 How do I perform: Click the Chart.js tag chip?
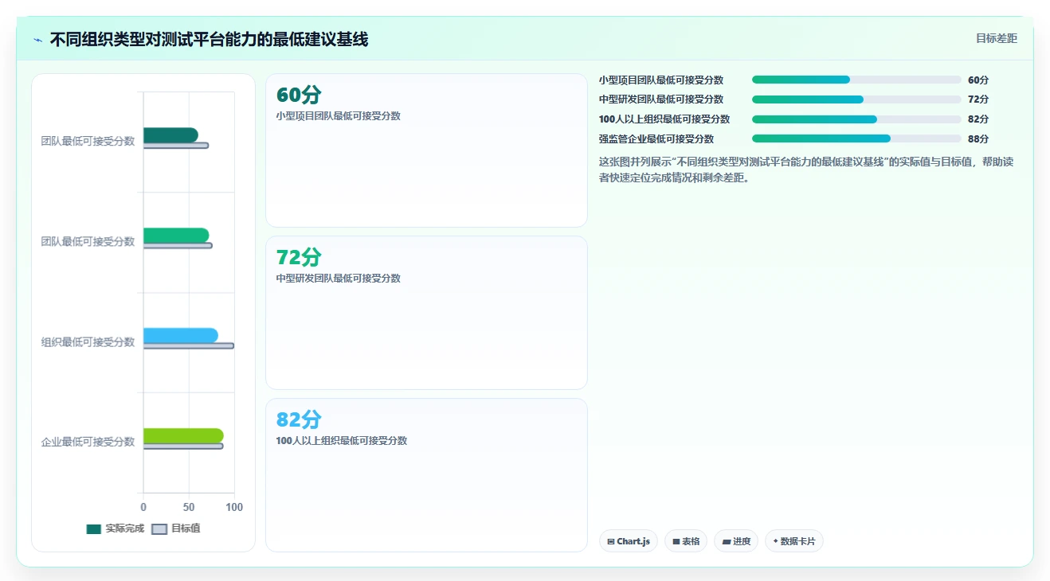pos(628,541)
